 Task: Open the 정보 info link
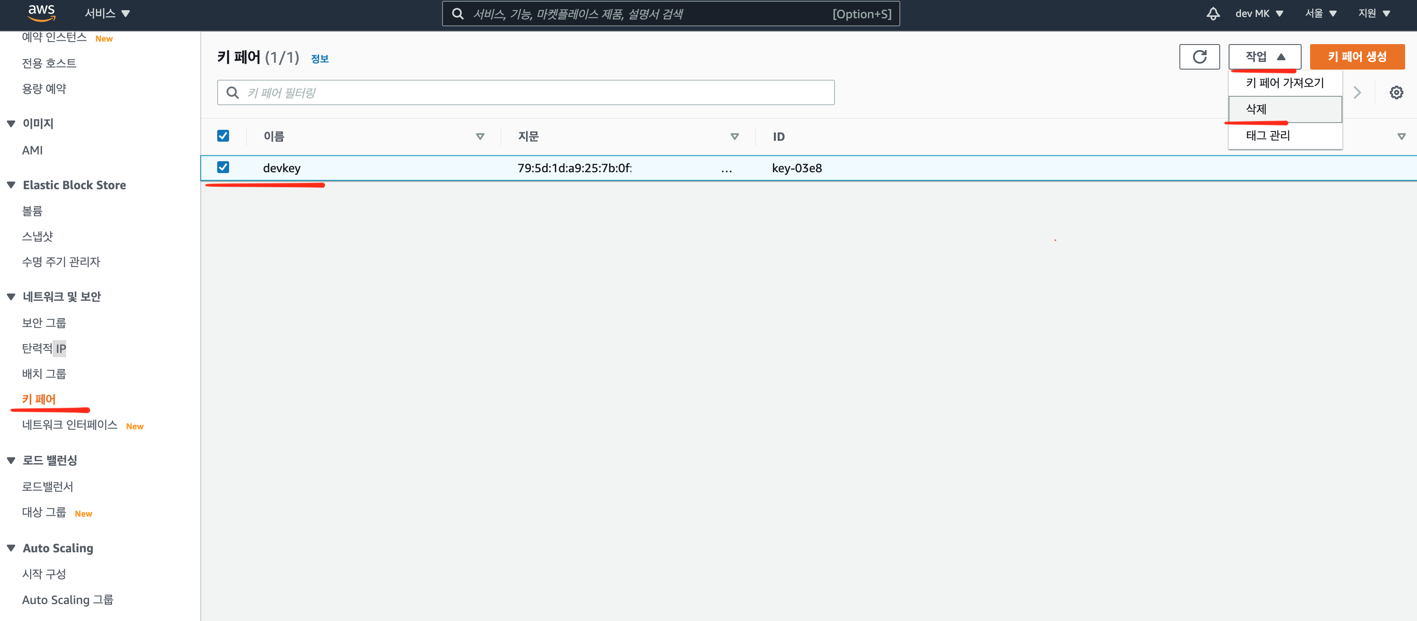click(319, 59)
